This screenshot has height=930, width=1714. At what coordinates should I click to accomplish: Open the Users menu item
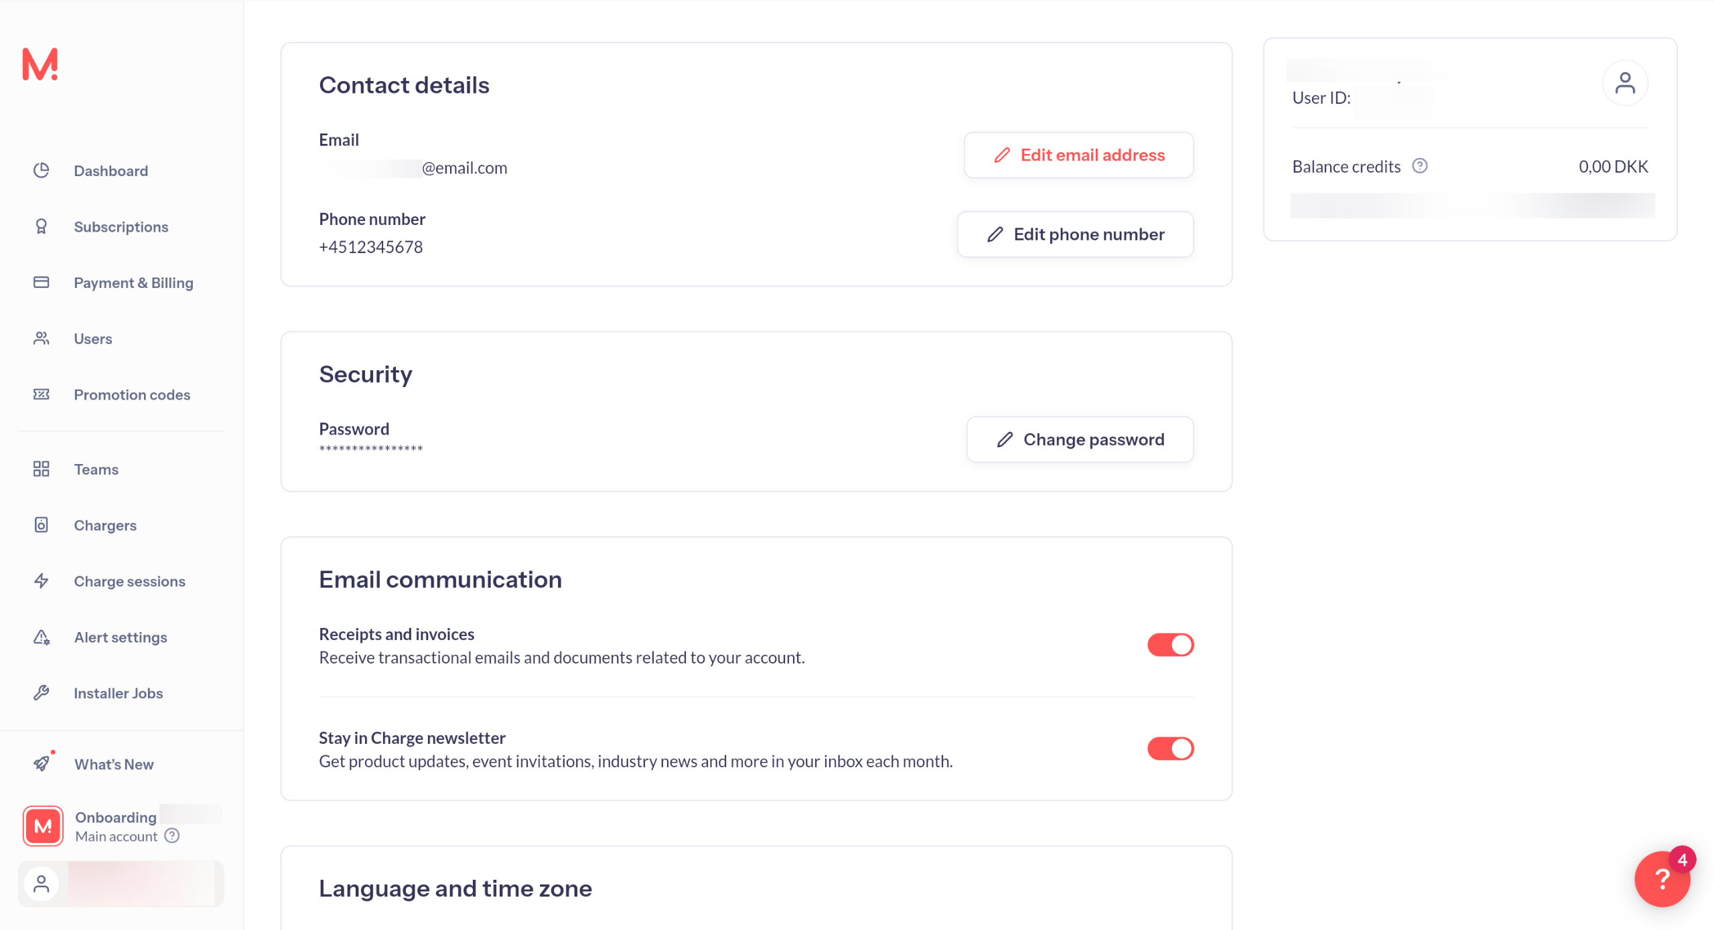[x=92, y=339]
